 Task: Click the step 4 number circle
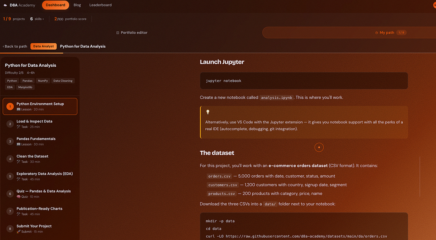click(10, 159)
